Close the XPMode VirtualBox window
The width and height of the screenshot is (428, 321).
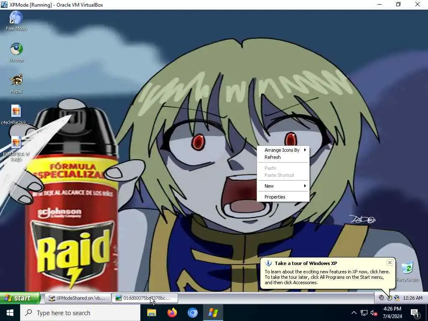coord(418,4)
